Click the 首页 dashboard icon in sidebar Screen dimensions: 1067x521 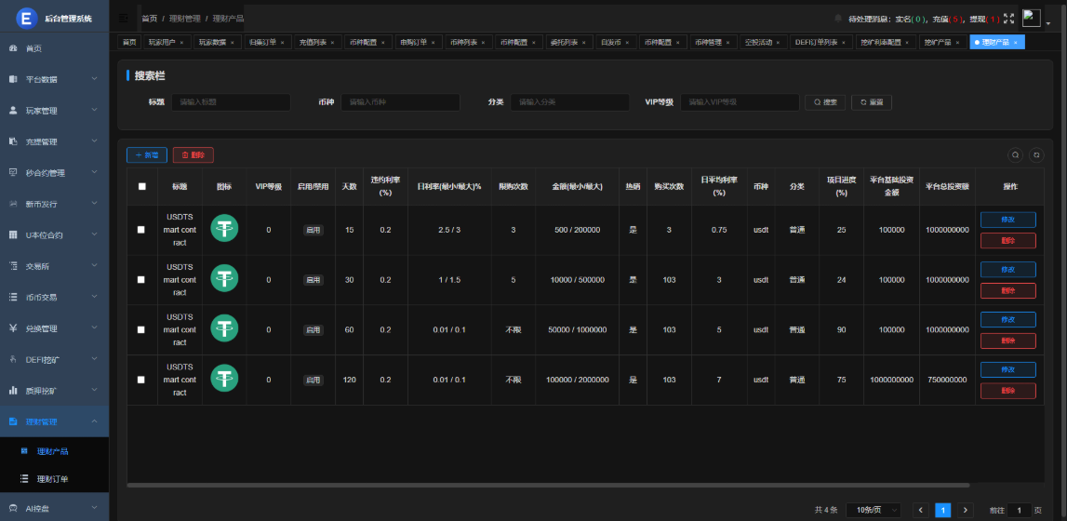(x=13, y=48)
